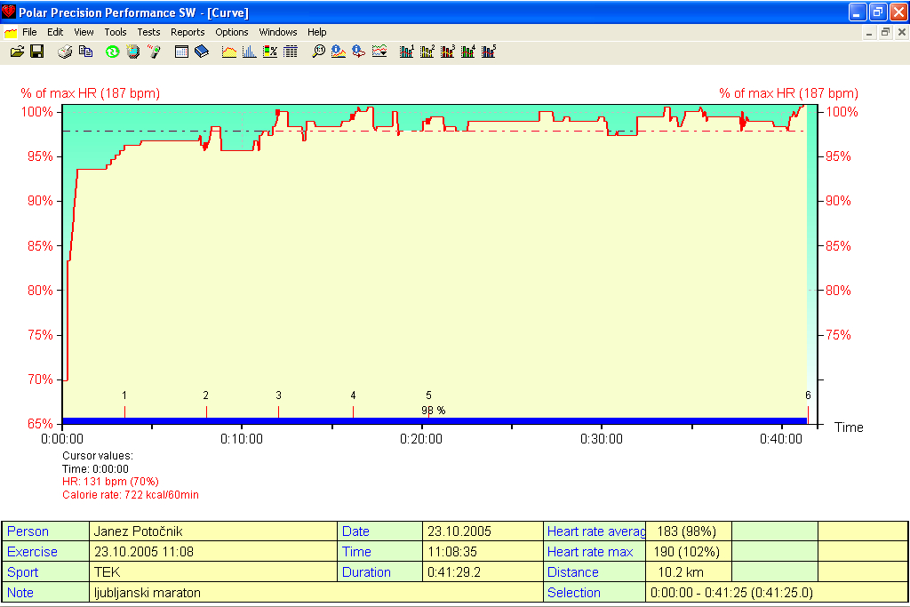Image resolution: width=910 pixels, height=607 pixels.
Task: Click the curve comparison dropdown icon
Action: point(379,52)
